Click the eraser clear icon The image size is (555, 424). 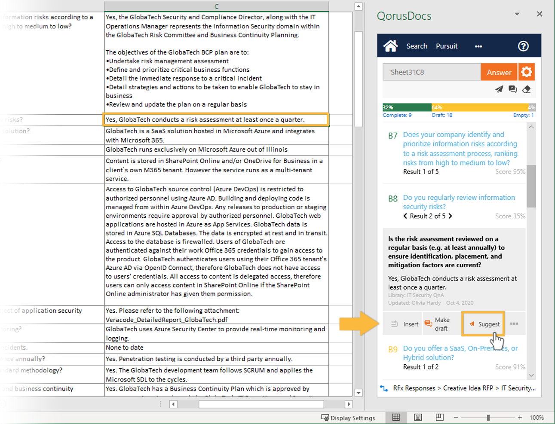[x=527, y=89]
